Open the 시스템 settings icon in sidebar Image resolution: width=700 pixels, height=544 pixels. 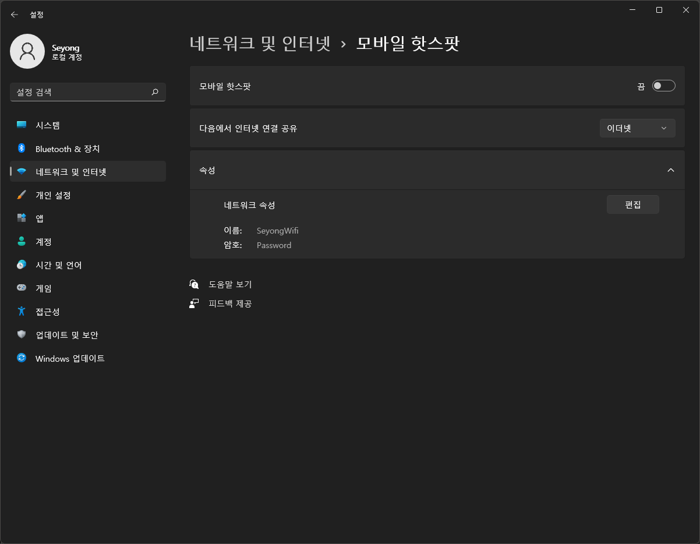pyautogui.click(x=22, y=125)
